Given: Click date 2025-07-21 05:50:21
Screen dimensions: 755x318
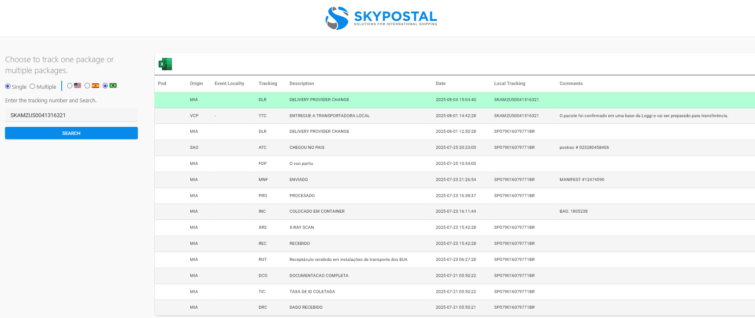Looking at the screenshot, I should coord(456,307).
